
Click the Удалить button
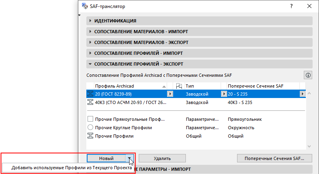coord(162,158)
